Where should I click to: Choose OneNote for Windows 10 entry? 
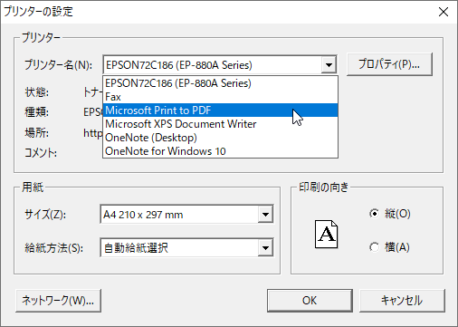220,151
